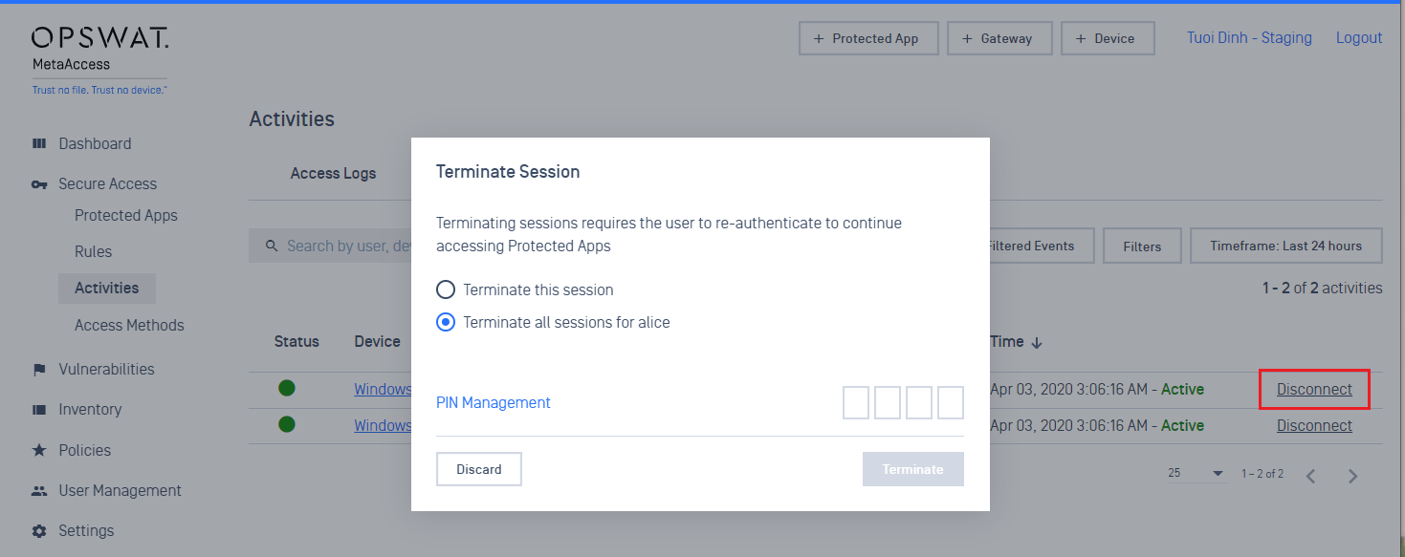
Task: Open the PIN Management link
Action: pyautogui.click(x=494, y=403)
